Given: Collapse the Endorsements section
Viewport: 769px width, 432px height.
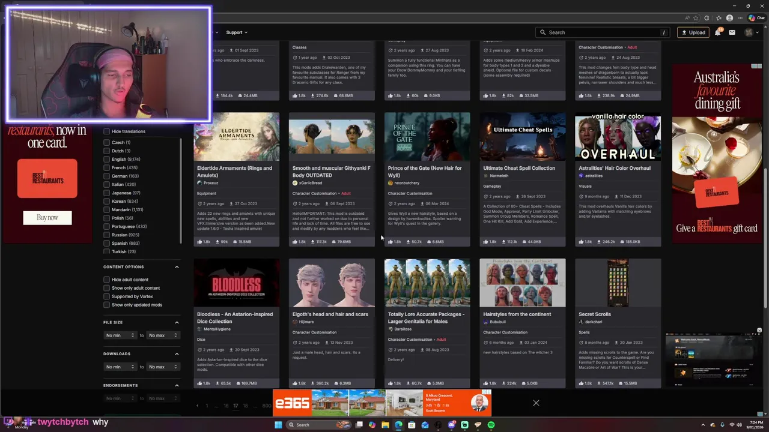Looking at the screenshot, I should click(177, 385).
